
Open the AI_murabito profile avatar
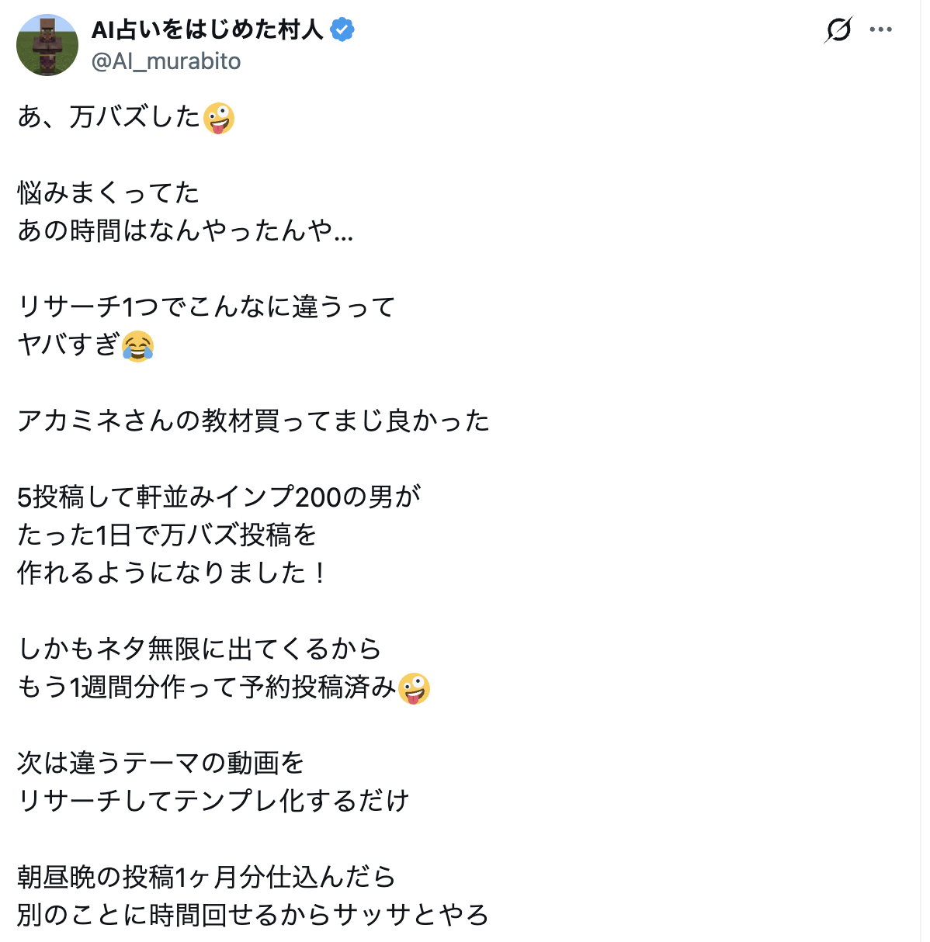click(x=47, y=45)
